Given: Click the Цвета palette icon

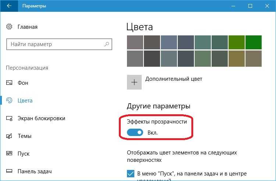Looking at the screenshot, I should click(9, 100).
